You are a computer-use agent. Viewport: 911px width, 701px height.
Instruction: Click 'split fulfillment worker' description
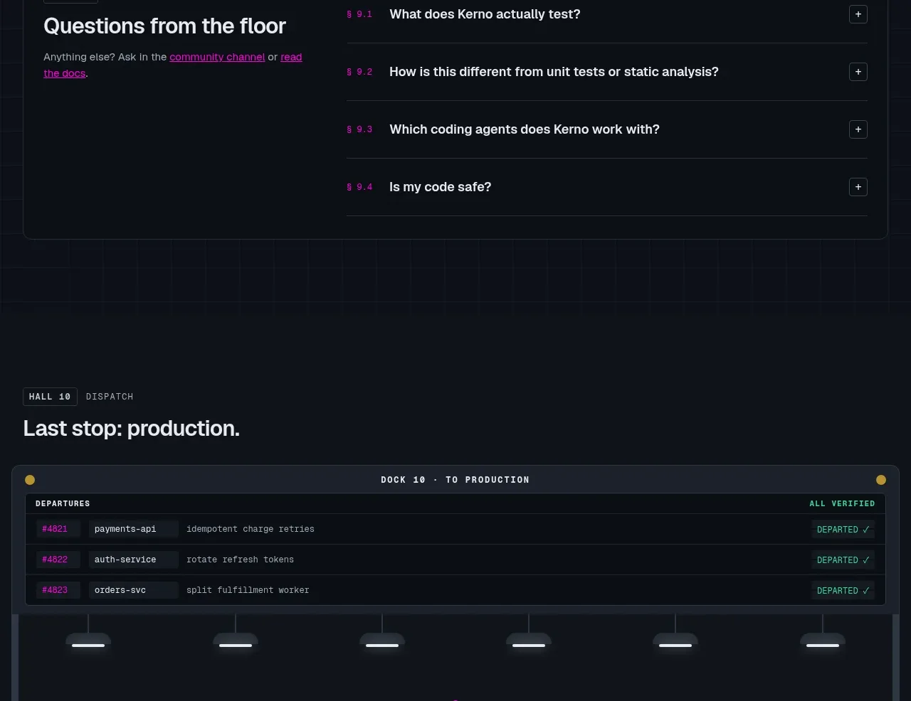tap(248, 590)
